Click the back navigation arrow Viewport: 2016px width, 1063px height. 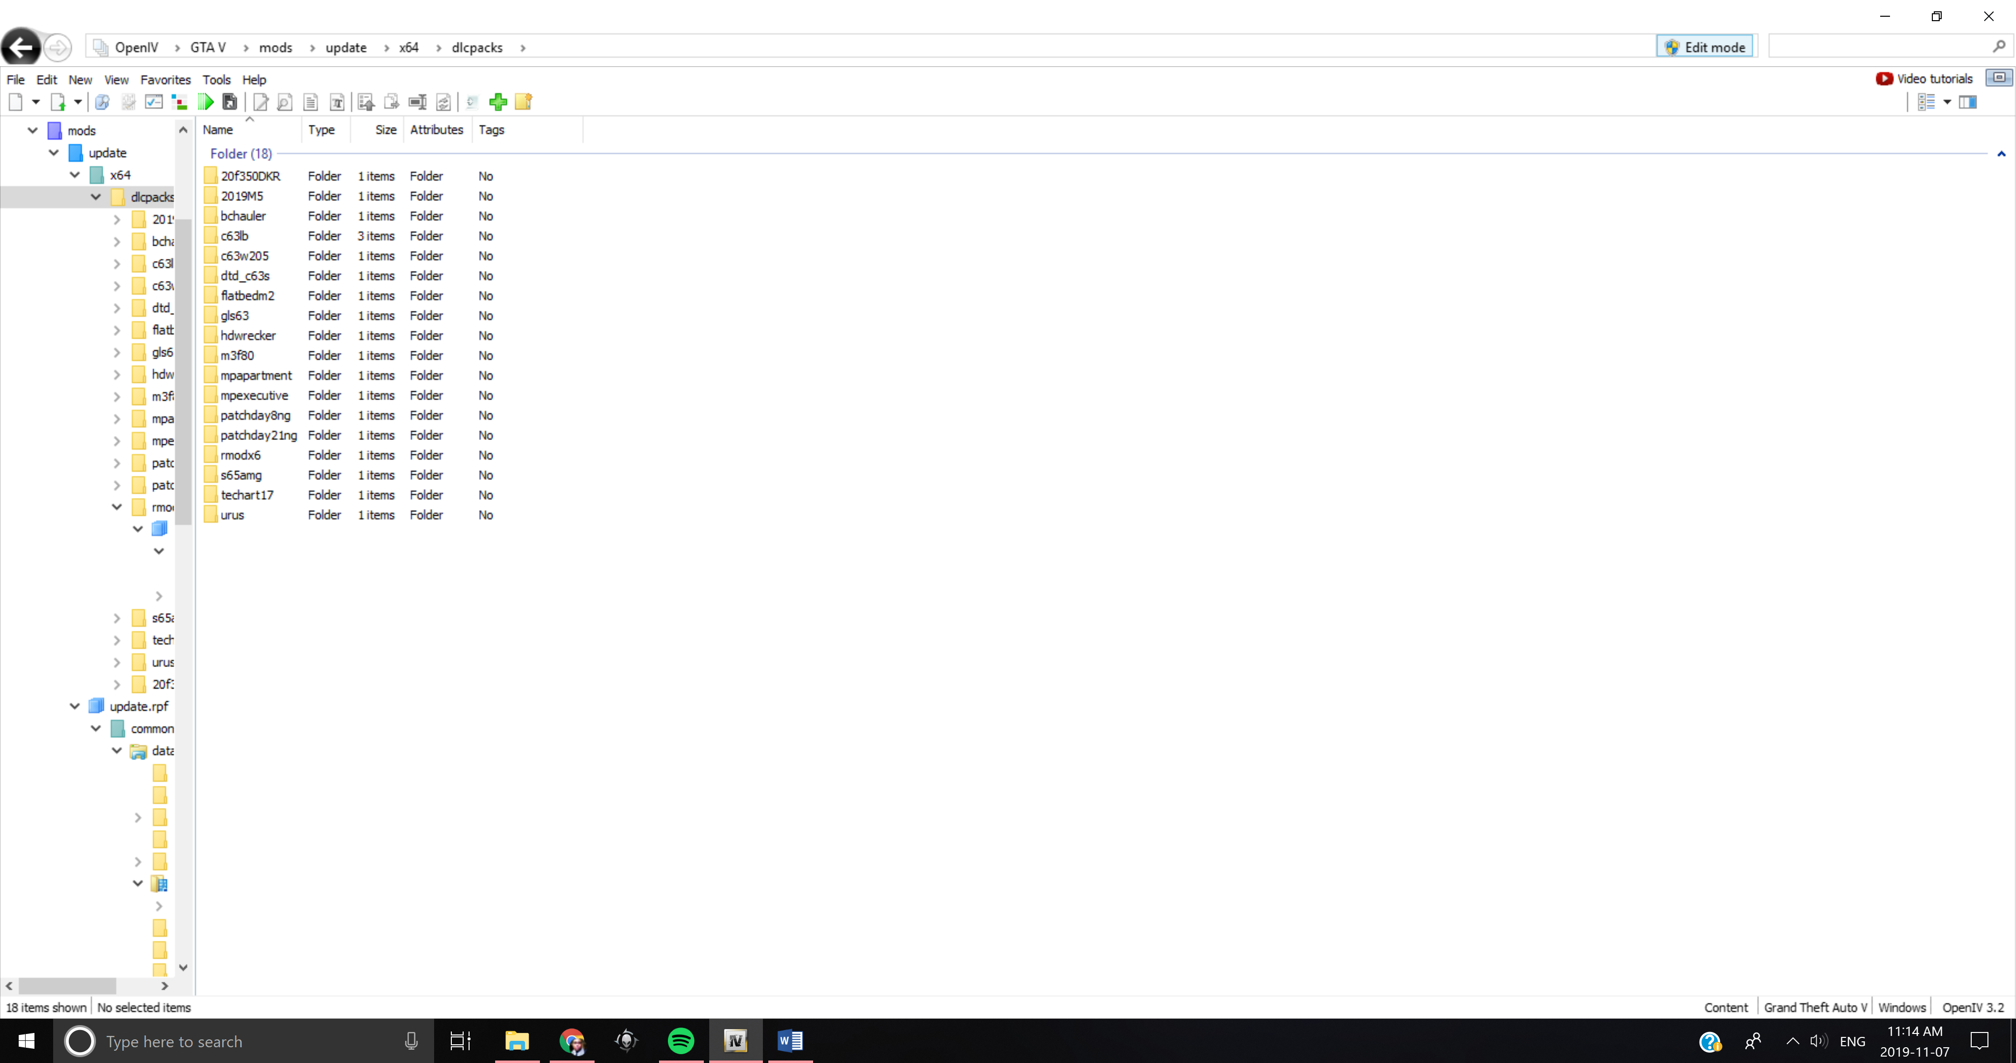click(x=21, y=48)
